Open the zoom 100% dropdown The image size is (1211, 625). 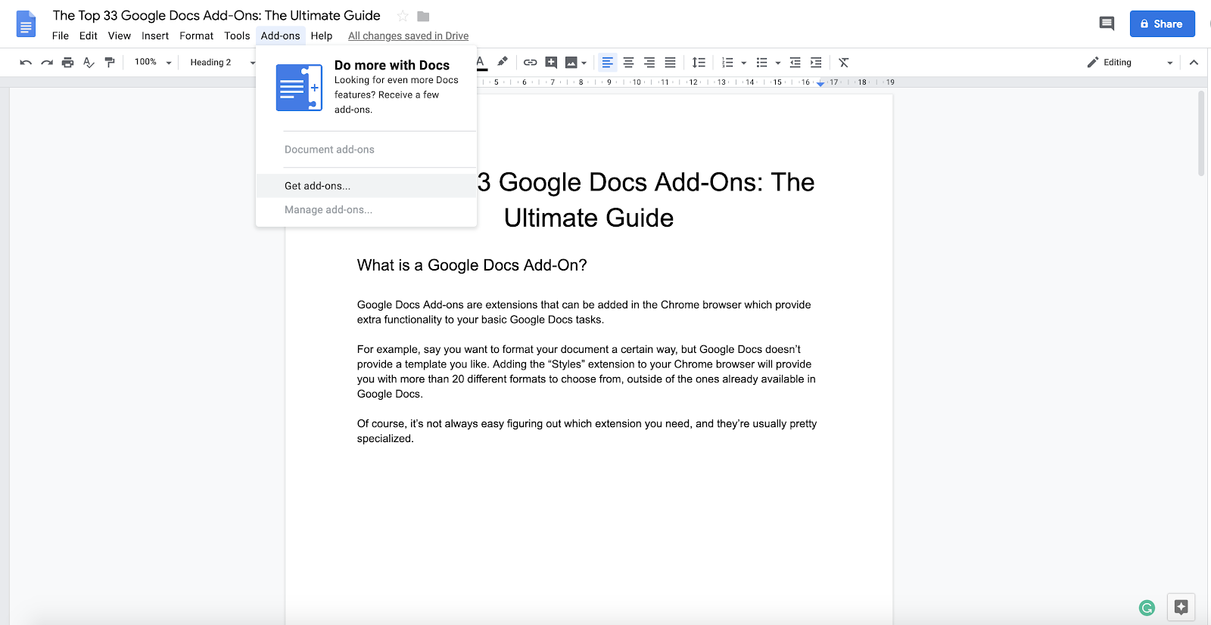pos(153,63)
